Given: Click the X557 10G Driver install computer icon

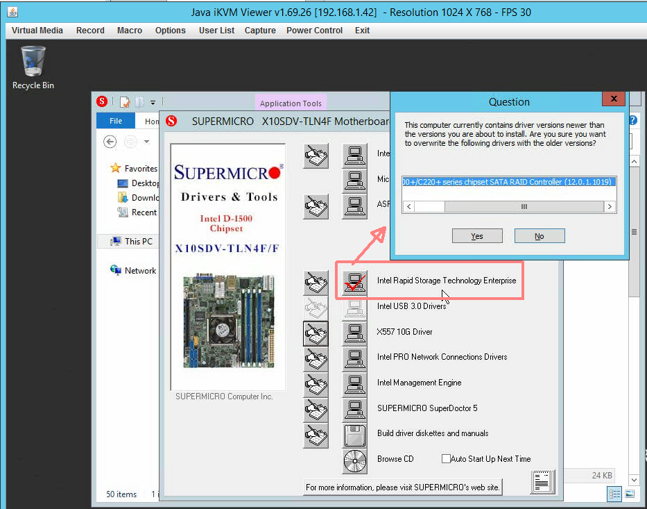Looking at the screenshot, I should tap(354, 333).
